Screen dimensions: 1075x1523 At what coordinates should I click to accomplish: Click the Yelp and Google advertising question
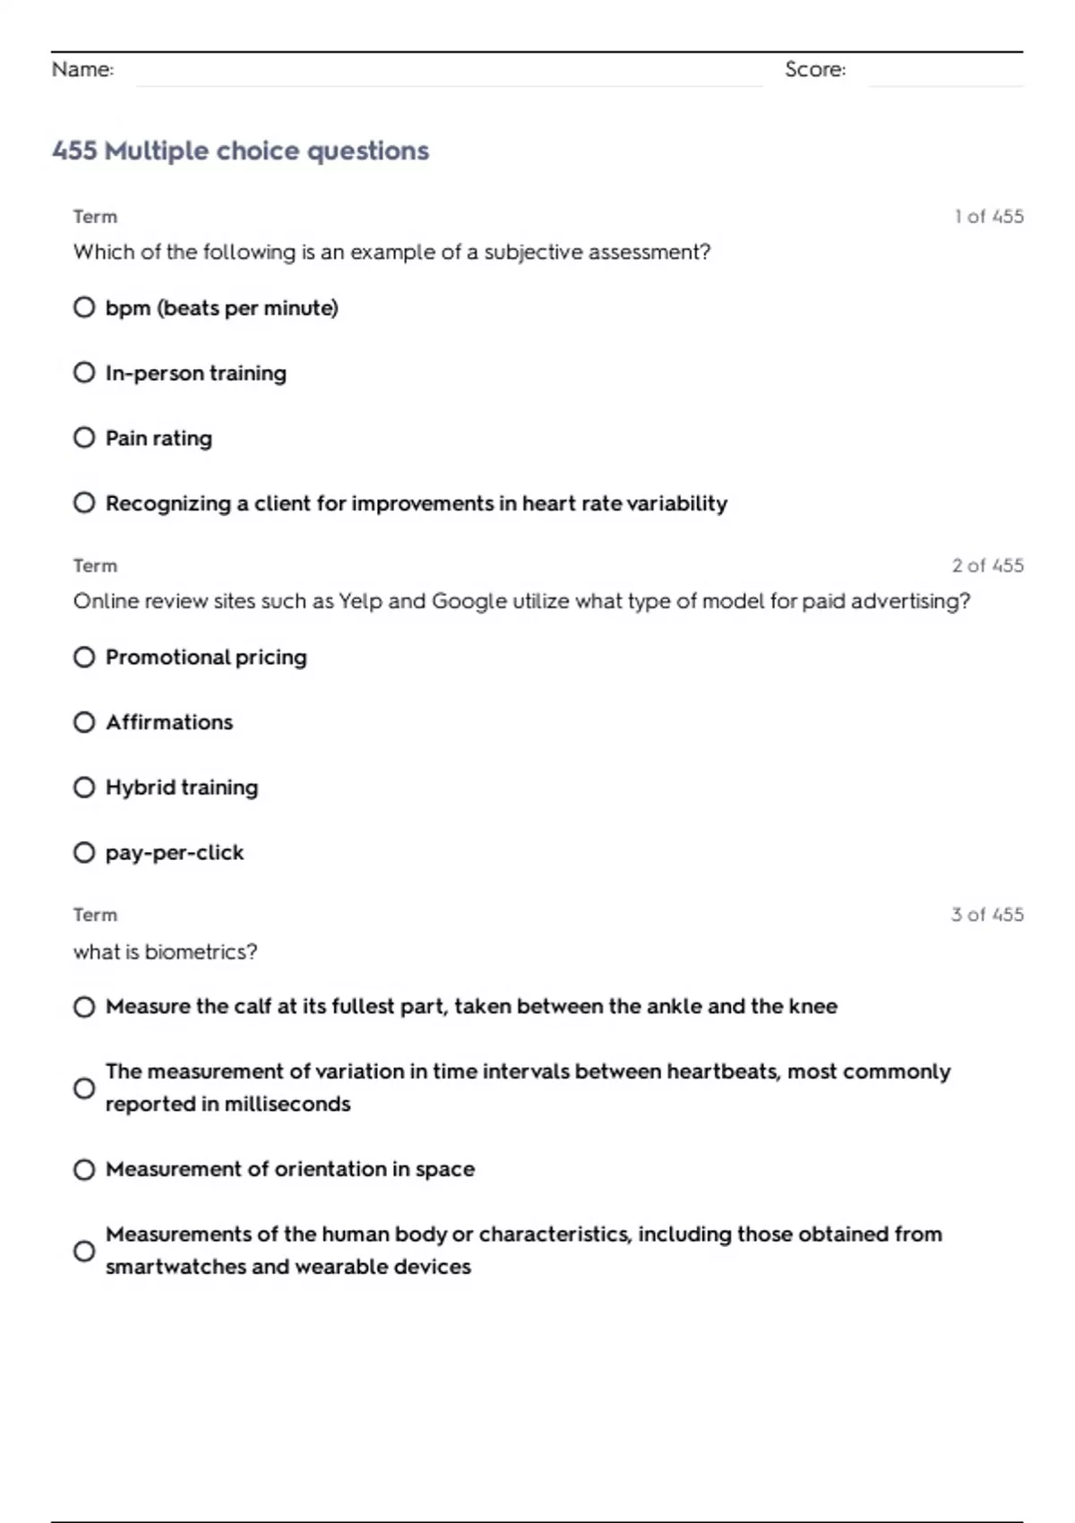point(521,601)
